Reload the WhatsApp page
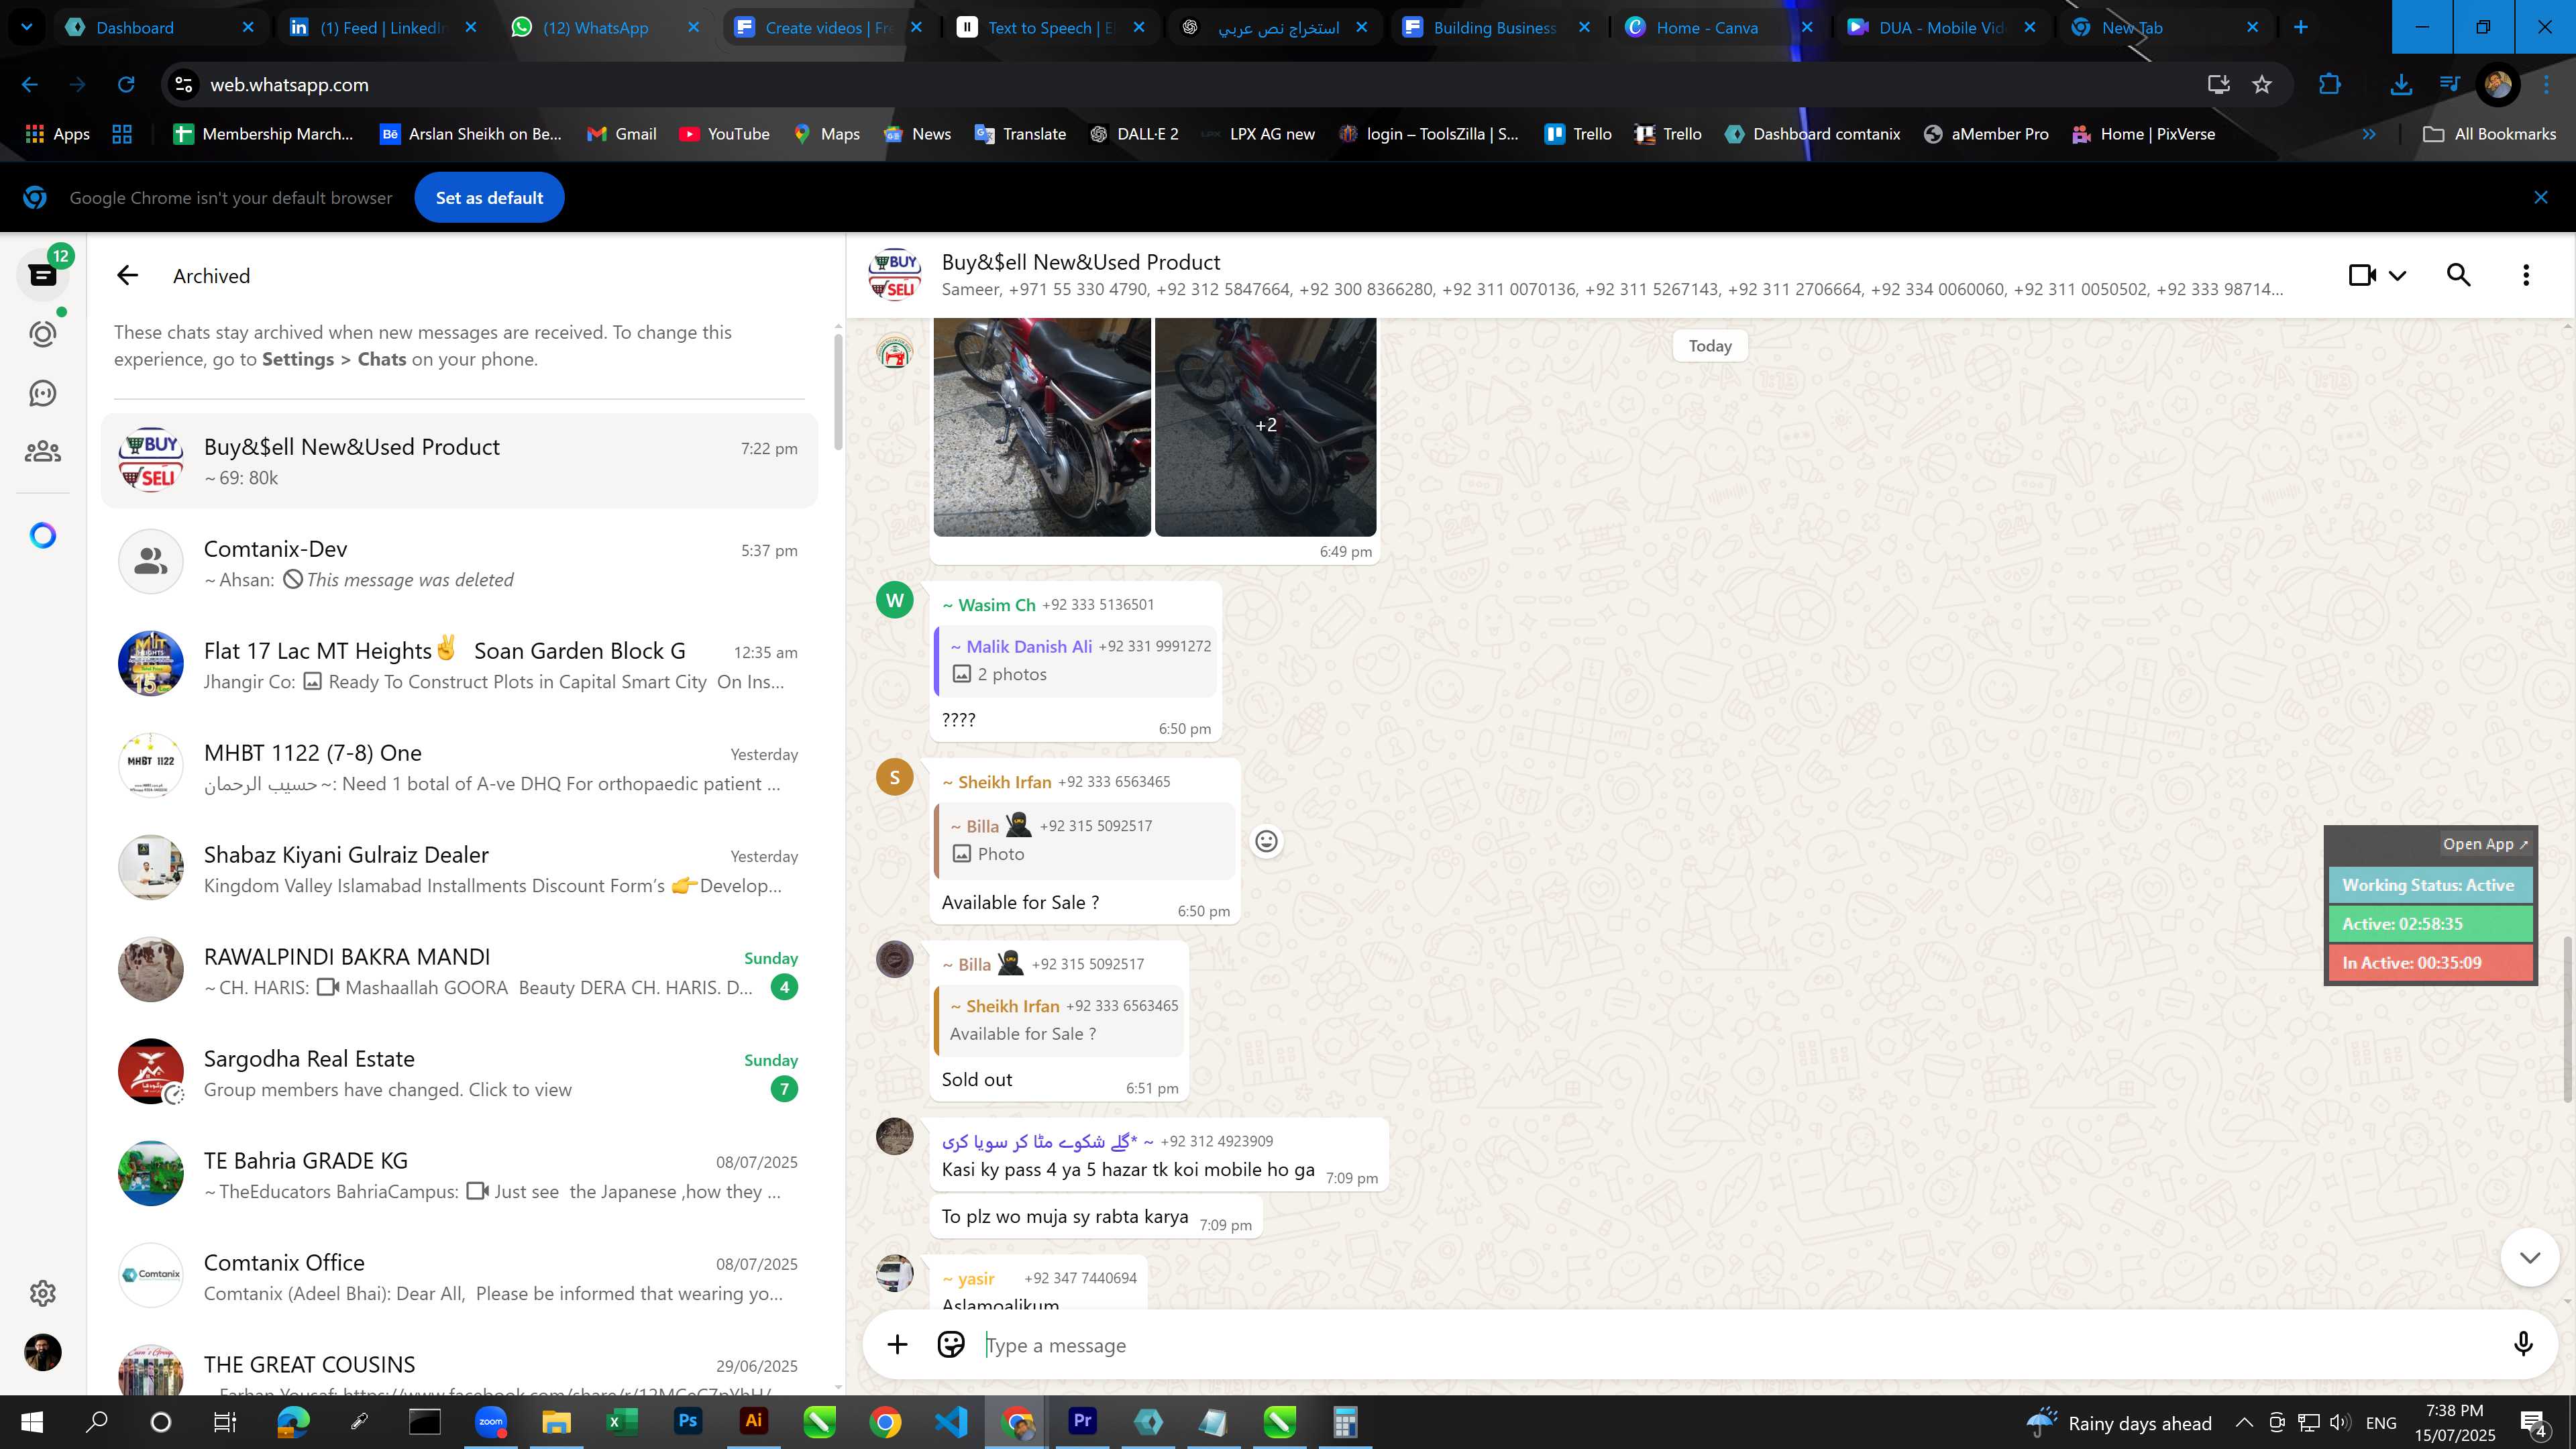The image size is (2576, 1449). coord(126,85)
